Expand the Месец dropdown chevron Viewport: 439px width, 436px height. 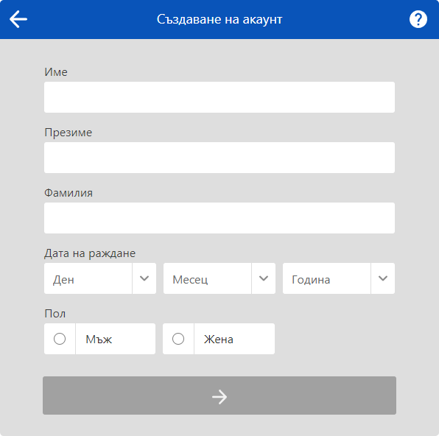[x=264, y=278]
